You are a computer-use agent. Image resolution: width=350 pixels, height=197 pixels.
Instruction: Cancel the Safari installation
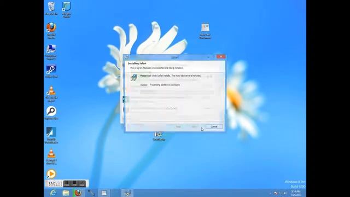pyautogui.click(x=214, y=126)
